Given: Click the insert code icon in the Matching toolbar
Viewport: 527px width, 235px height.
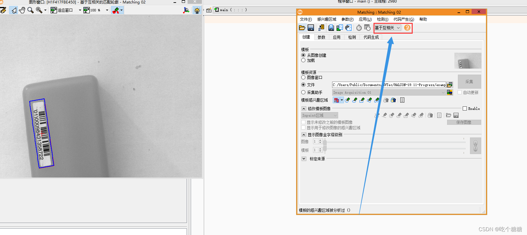Looking at the screenshot, I should coord(321,28).
